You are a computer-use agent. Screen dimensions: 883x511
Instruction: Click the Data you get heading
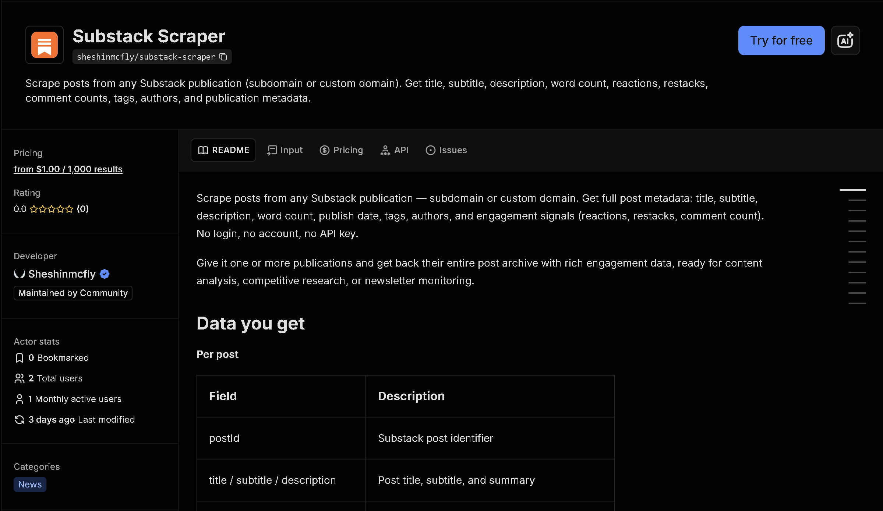(x=251, y=324)
